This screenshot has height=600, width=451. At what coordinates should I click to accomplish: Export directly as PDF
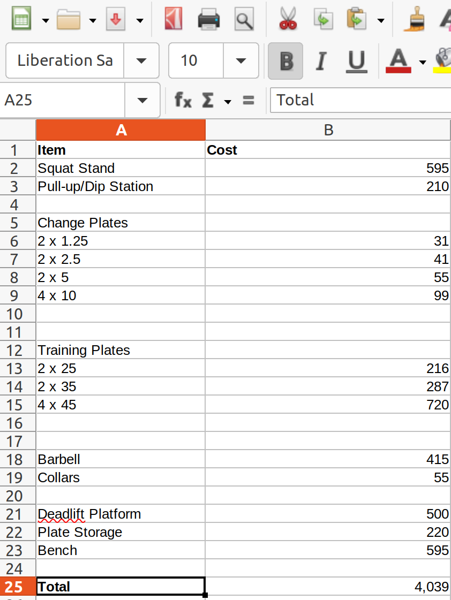[173, 20]
